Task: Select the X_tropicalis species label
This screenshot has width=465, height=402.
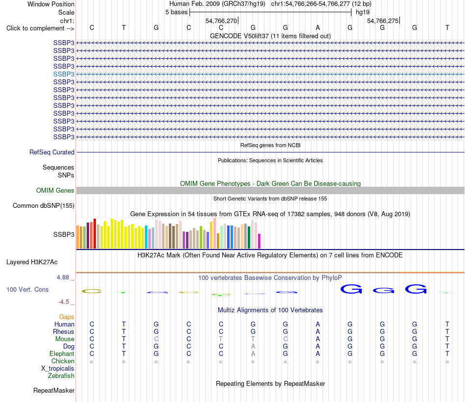Action: [x=58, y=369]
